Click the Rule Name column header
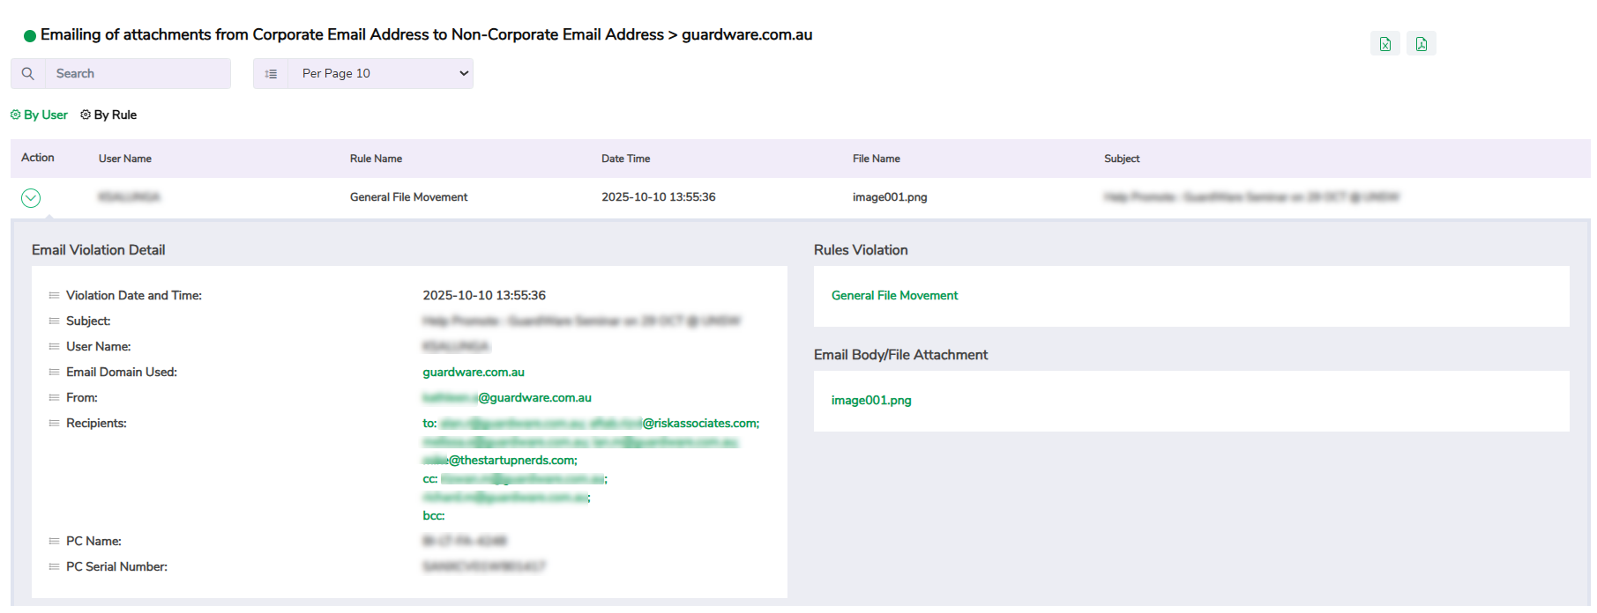 click(x=377, y=159)
